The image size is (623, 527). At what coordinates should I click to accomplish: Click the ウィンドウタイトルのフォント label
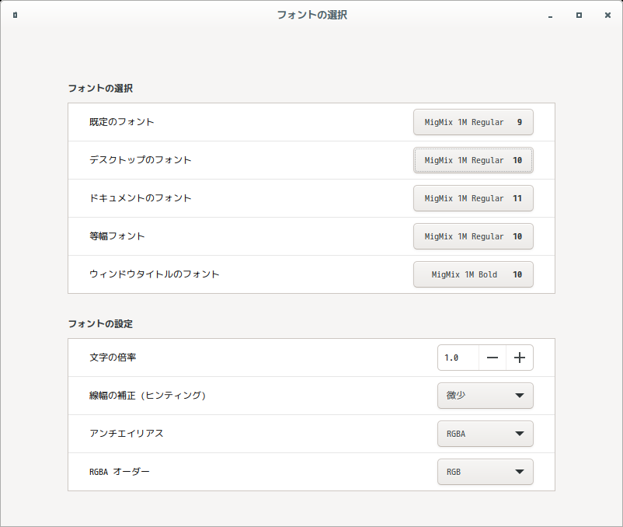[x=154, y=274]
